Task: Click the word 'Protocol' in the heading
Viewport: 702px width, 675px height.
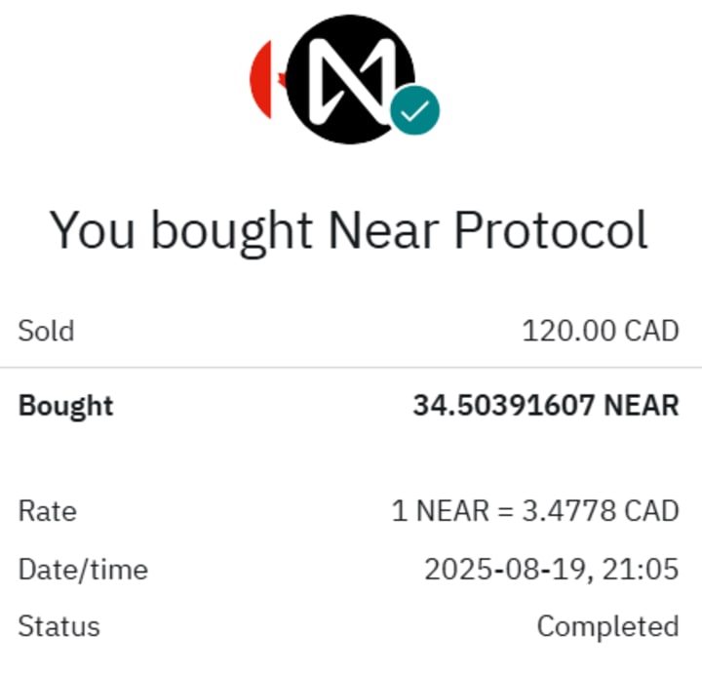Action: (x=551, y=231)
